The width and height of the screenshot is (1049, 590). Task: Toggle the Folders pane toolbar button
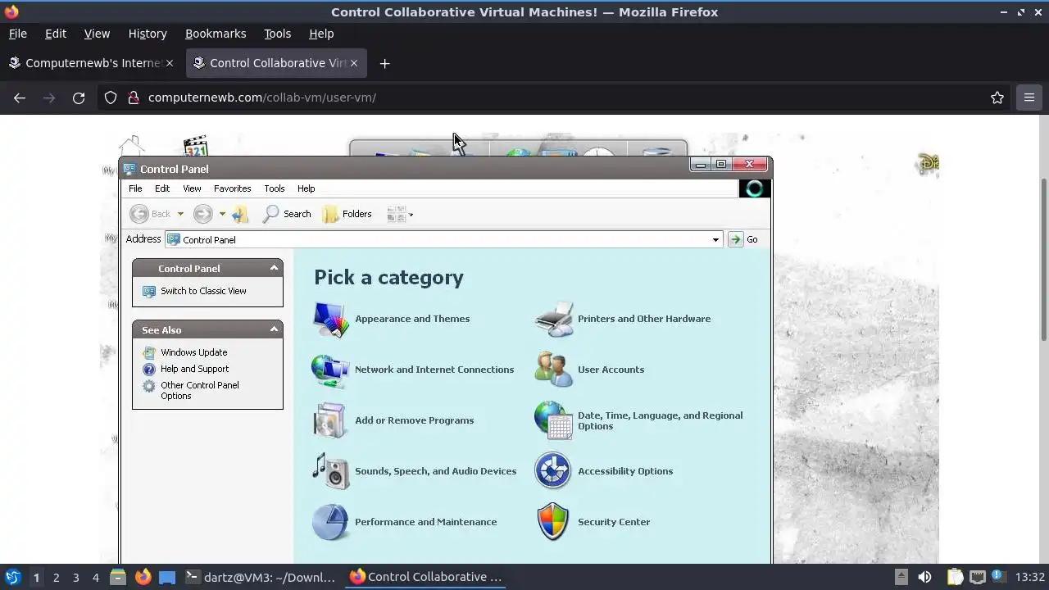(x=347, y=214)
